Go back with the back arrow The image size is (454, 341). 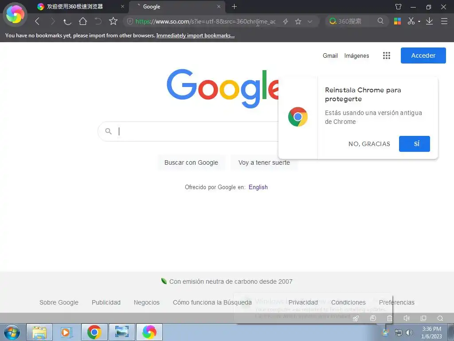point(37,21)
